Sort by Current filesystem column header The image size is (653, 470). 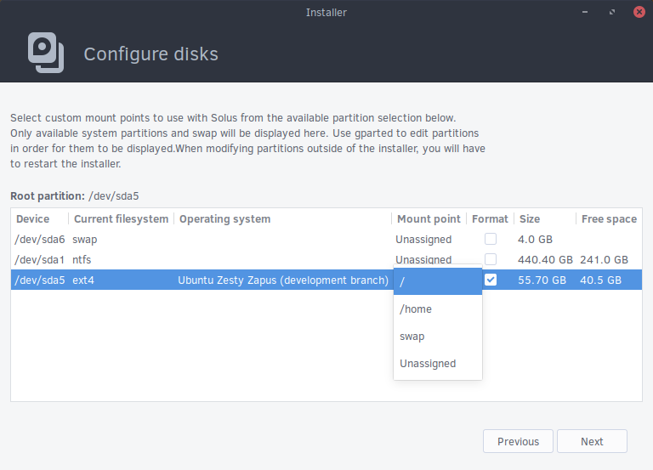point(122,219)
